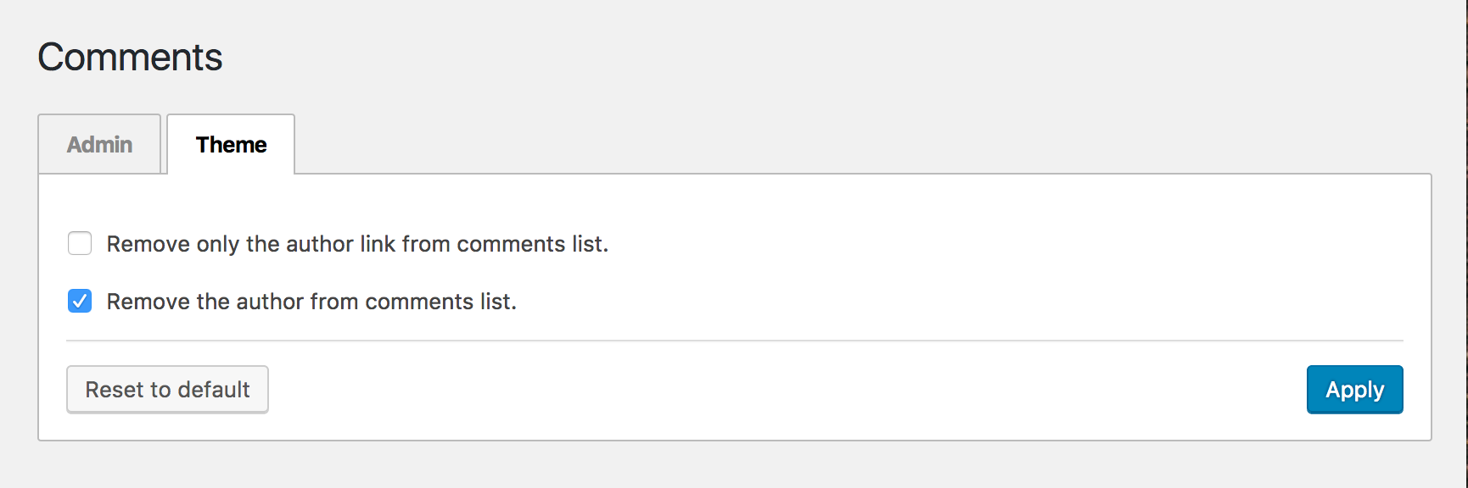Disable author removal from comments list
The image size is (1468, 488).
pos(80,302)
